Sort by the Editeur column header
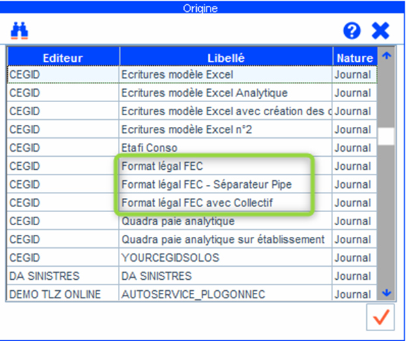406x341 pixels. pyautogui.click(x=63, y=58)
